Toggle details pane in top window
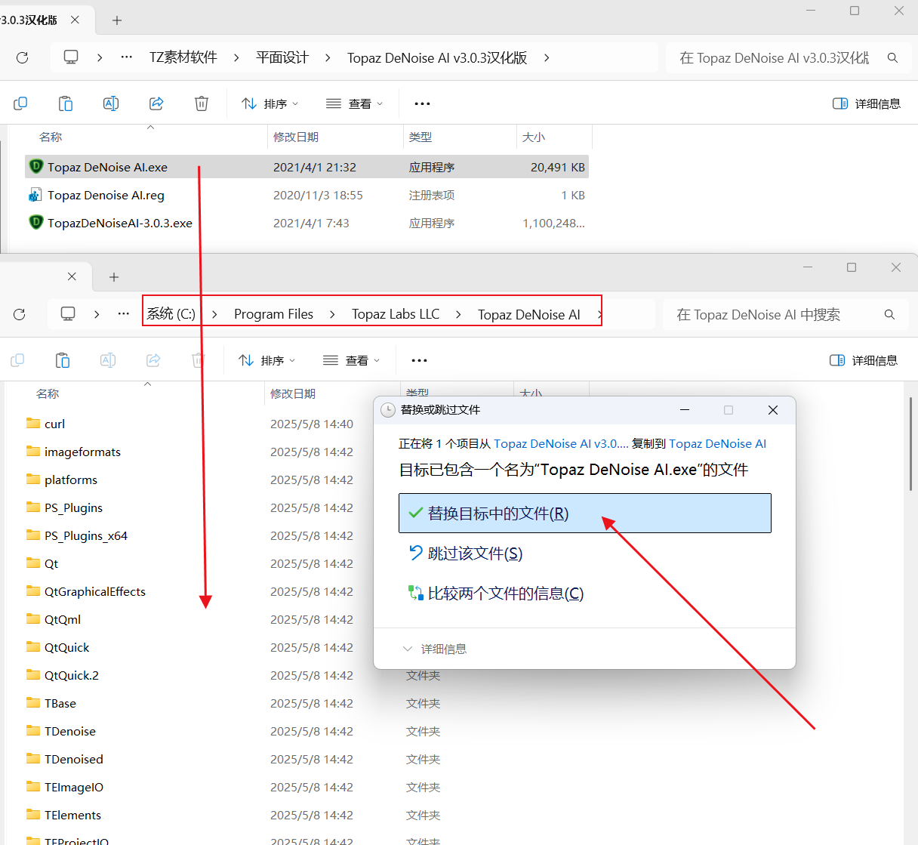 (867, 103)
